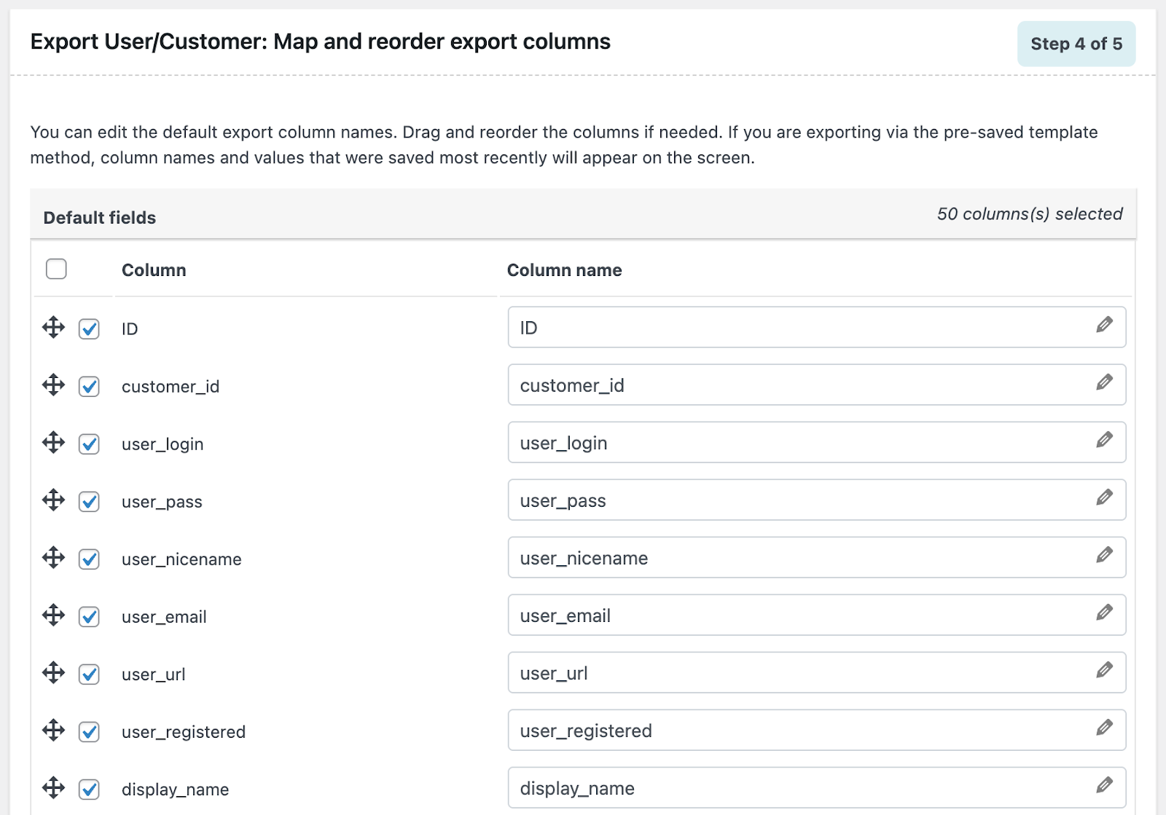The image size is (1166, 815).
Task: Uncheck the customer_id column checkbox
Action: tap(89, 387)
